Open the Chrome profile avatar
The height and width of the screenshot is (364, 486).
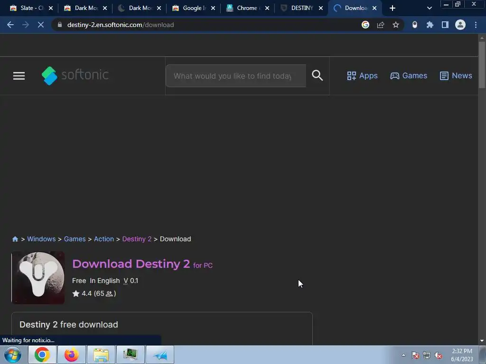460,25
